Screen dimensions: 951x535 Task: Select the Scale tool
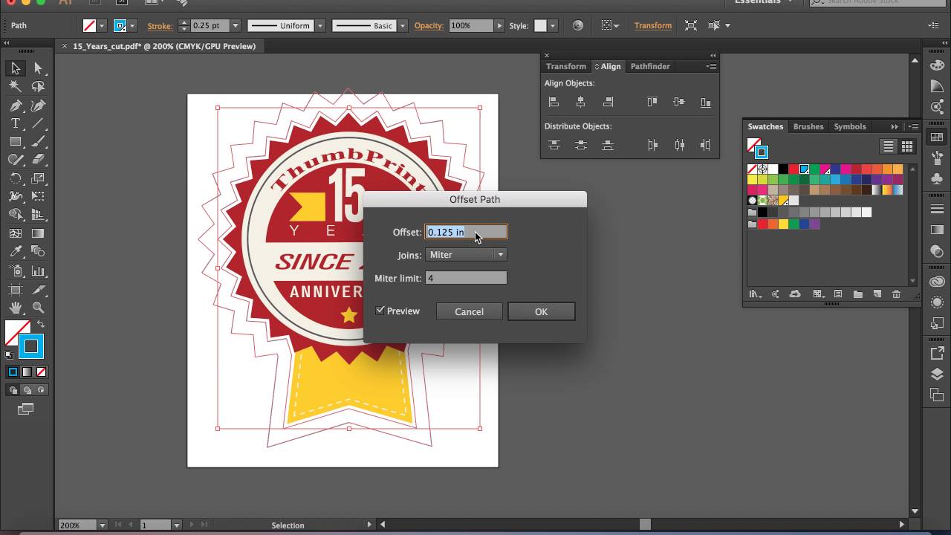point(38,178)
